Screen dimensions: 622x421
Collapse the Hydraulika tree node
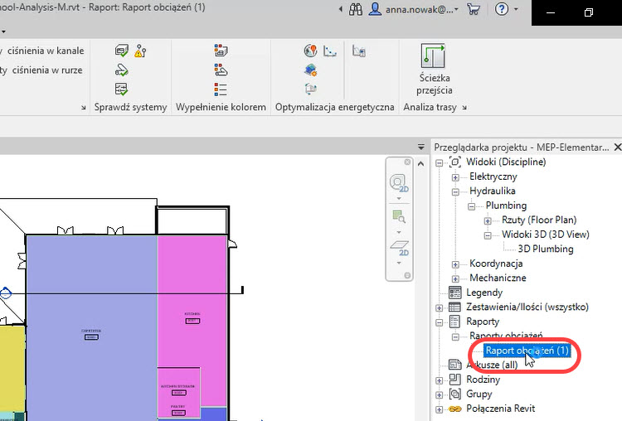click(454, 191)
